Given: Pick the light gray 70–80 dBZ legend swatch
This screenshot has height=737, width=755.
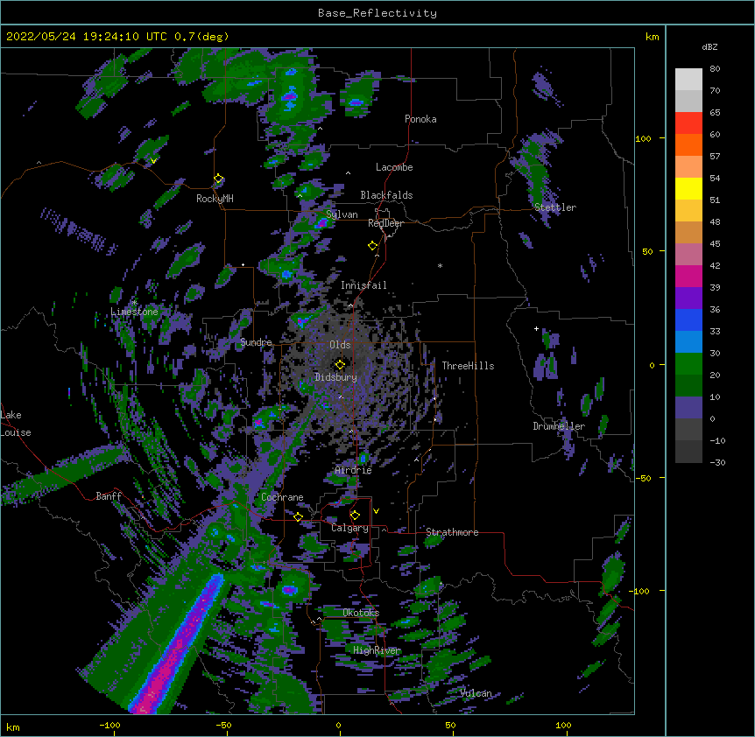Looking at the screenshot, I should click(x=688, y=80).
